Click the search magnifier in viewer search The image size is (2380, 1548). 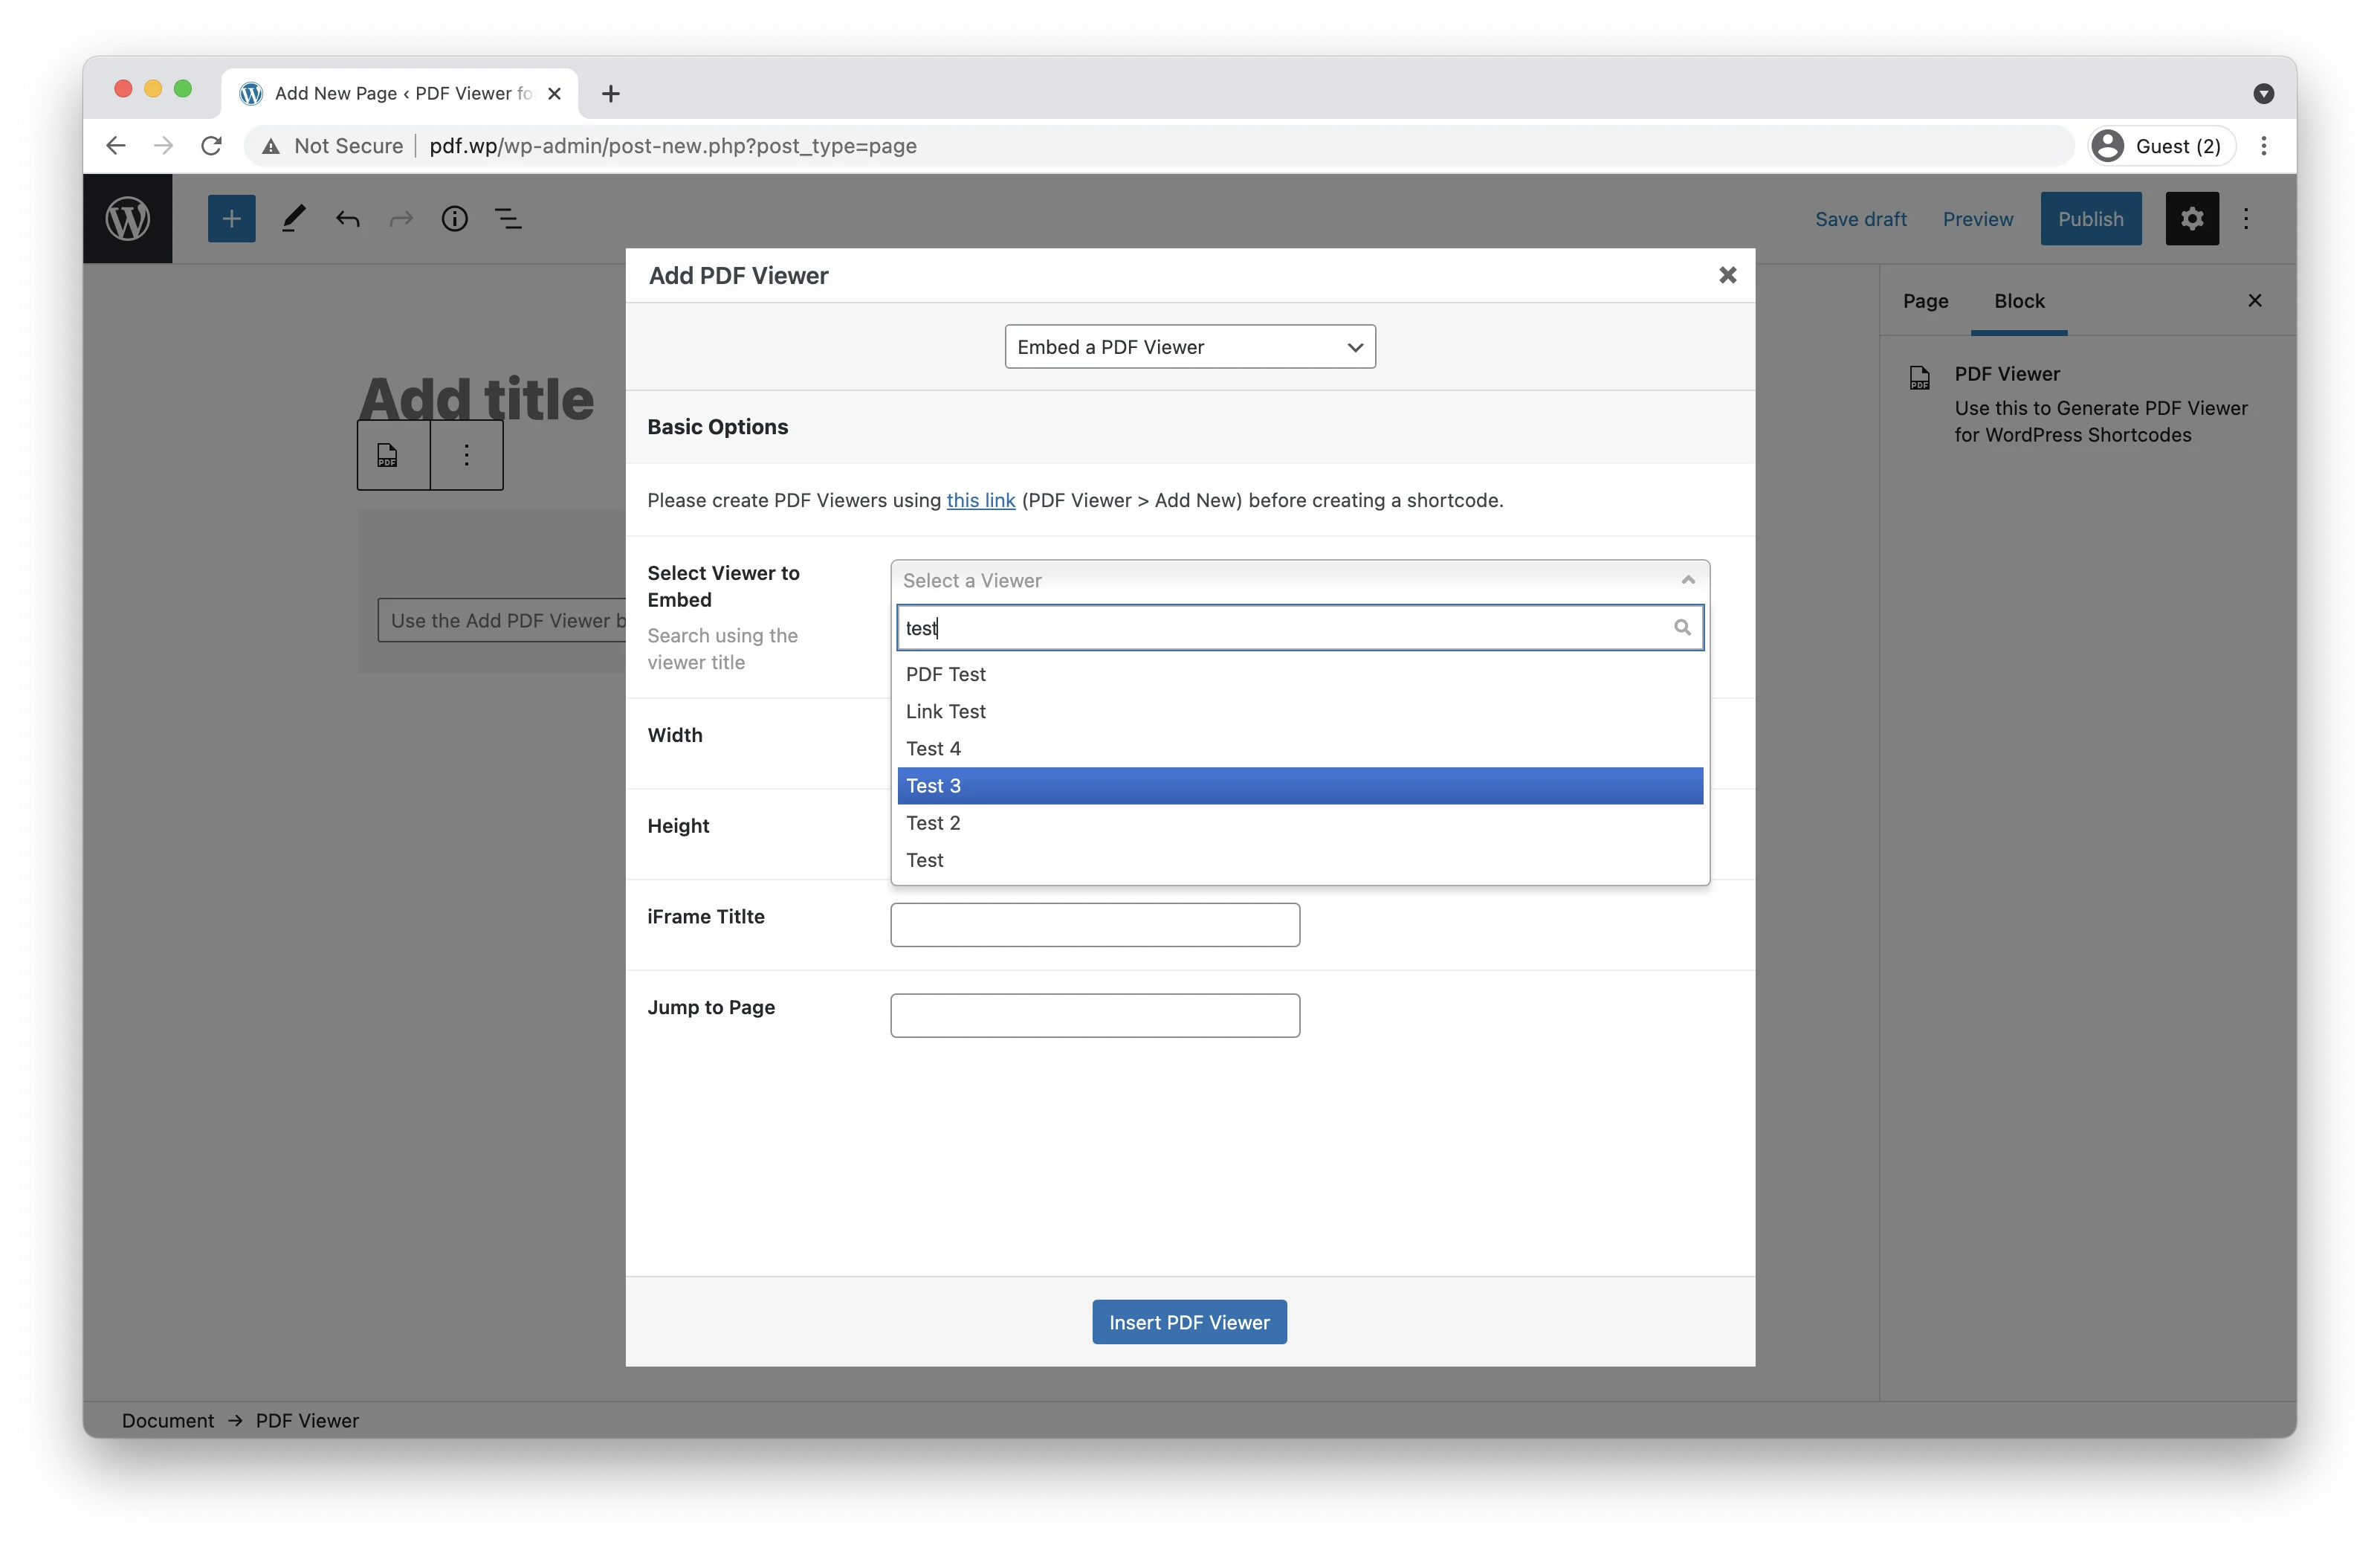click(1682, 627)
